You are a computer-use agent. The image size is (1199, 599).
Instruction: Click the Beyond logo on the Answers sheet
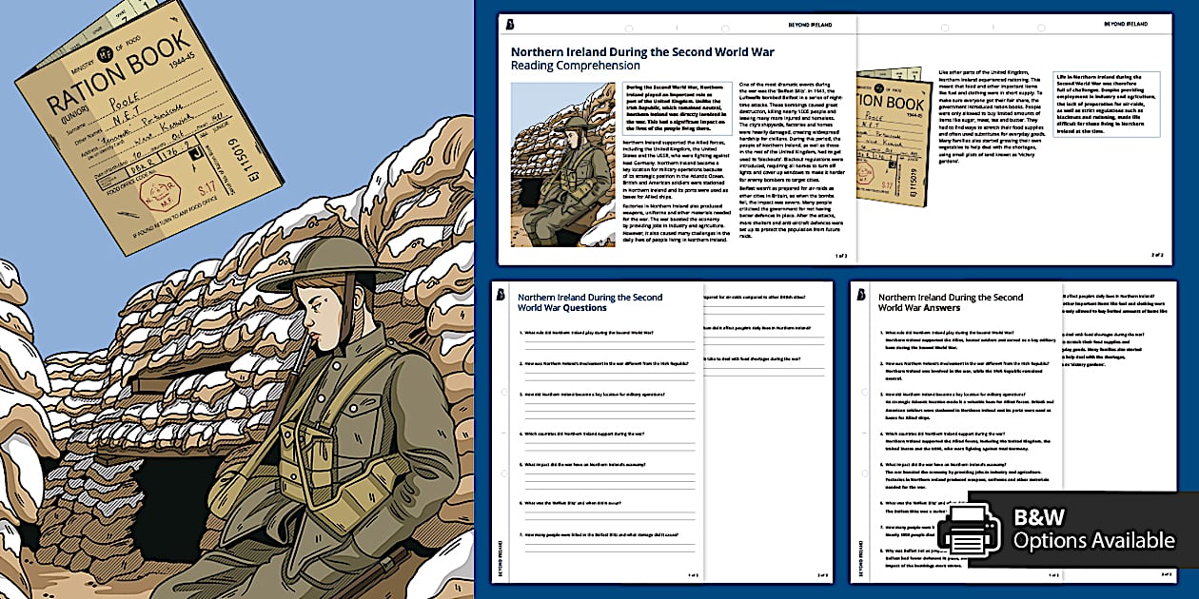pyautogui.click(x=861, y=295)
